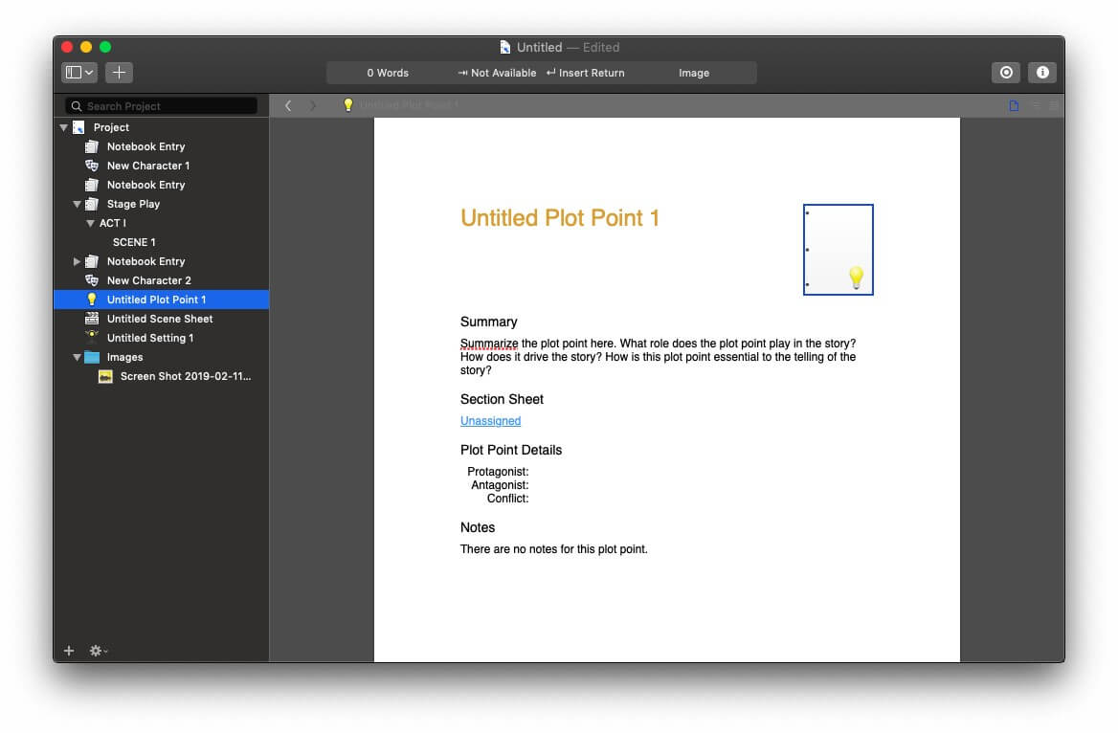Expand the collapsed Notebook Entry item
Viewport: 1118px width, 733px height.
[x=78, y=261]
